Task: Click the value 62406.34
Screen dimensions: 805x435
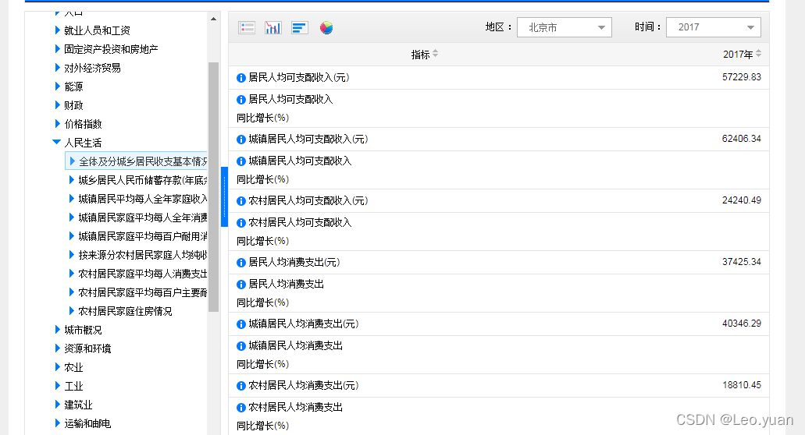Action: tap(741, 139)
